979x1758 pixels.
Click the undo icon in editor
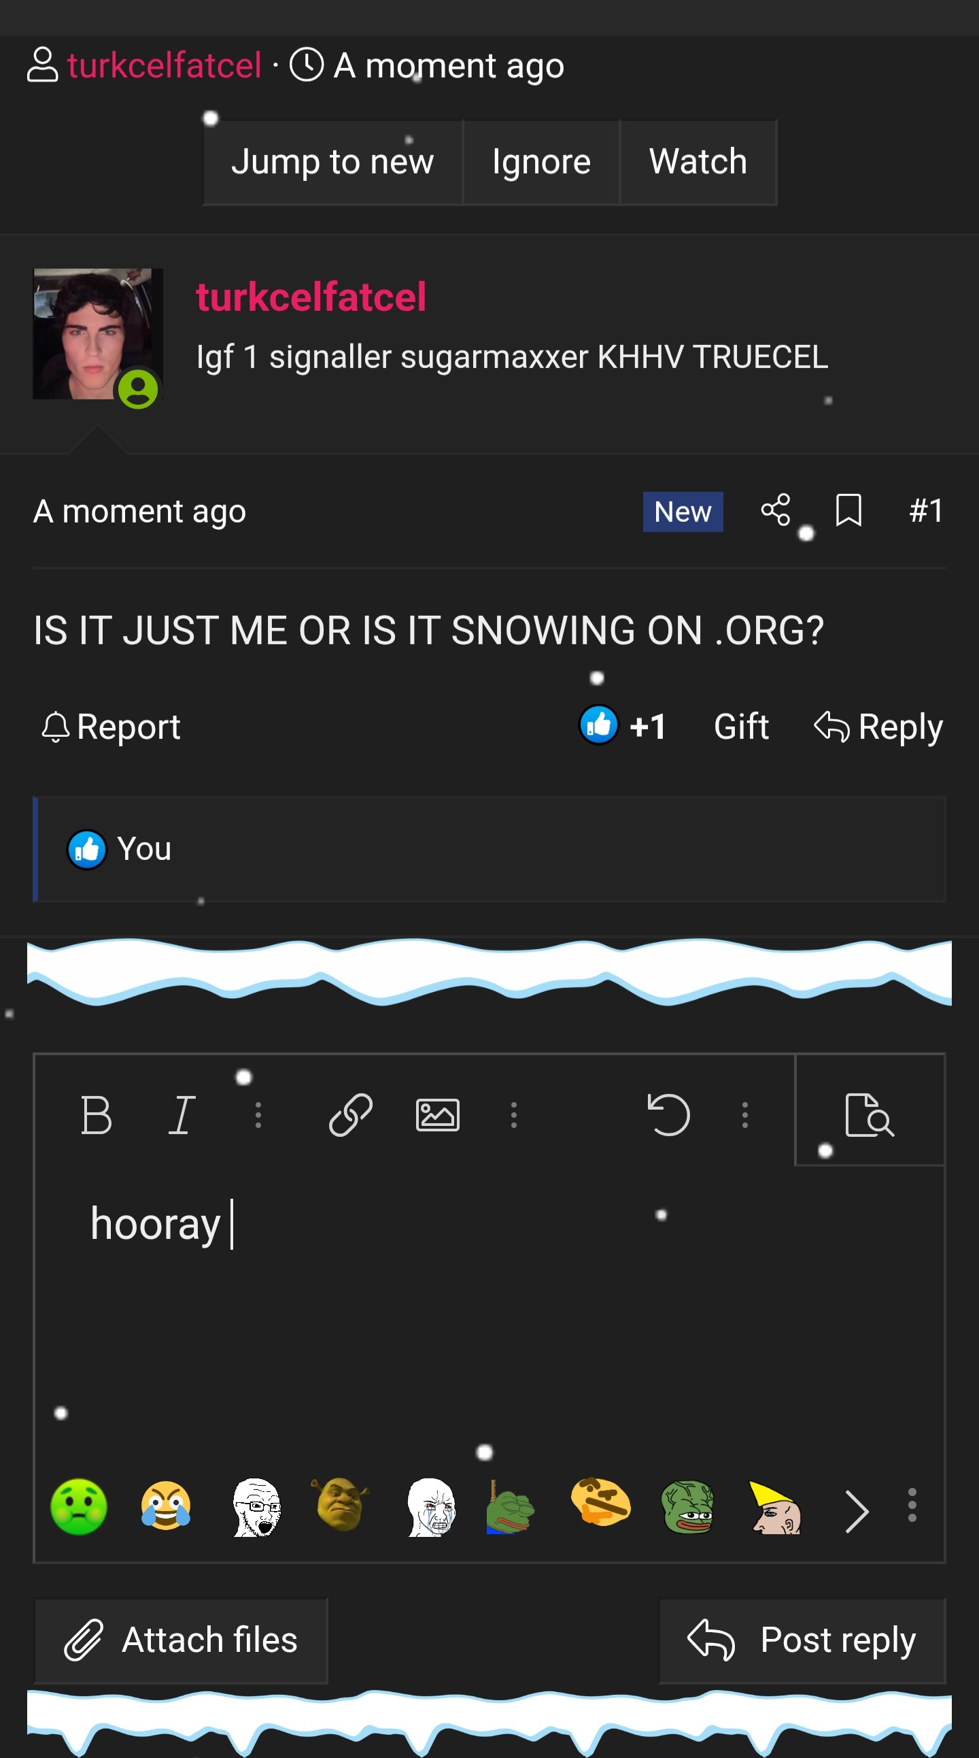pos(668,1114)
